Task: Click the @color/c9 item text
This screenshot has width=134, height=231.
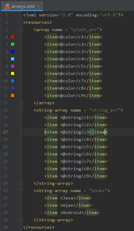Action: click(72, 95)
